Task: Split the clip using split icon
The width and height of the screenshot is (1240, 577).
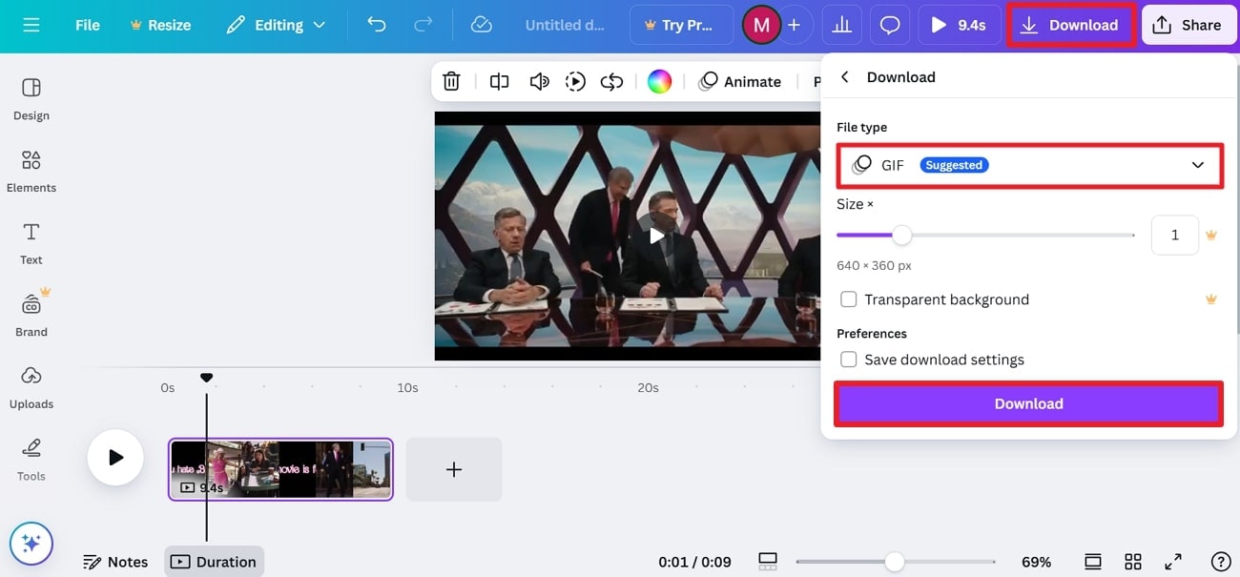Action: click(x=500, y=82)
